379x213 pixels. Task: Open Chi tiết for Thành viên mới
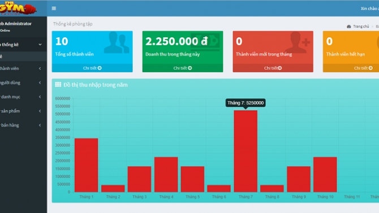click(273, 68)
